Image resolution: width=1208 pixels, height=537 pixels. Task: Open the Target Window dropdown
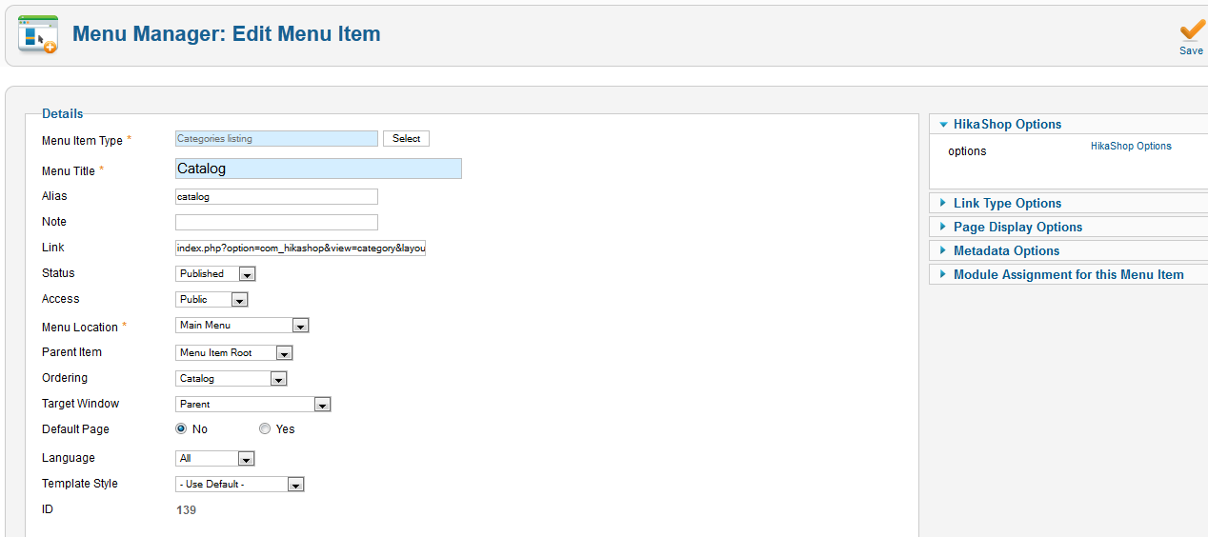[x=253, y=404]
